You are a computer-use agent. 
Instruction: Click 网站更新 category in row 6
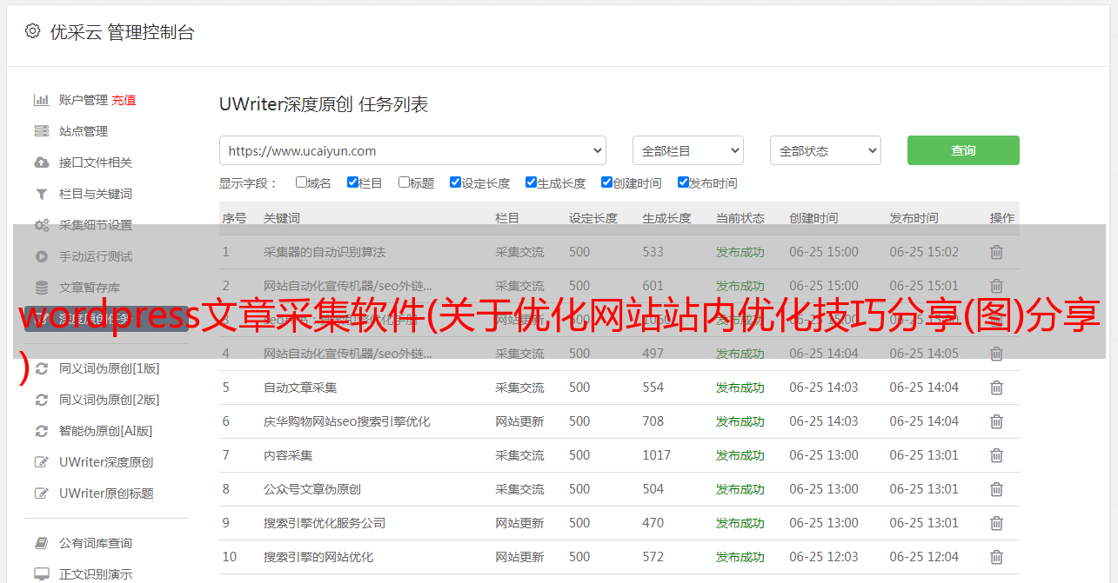click(520, 421)
